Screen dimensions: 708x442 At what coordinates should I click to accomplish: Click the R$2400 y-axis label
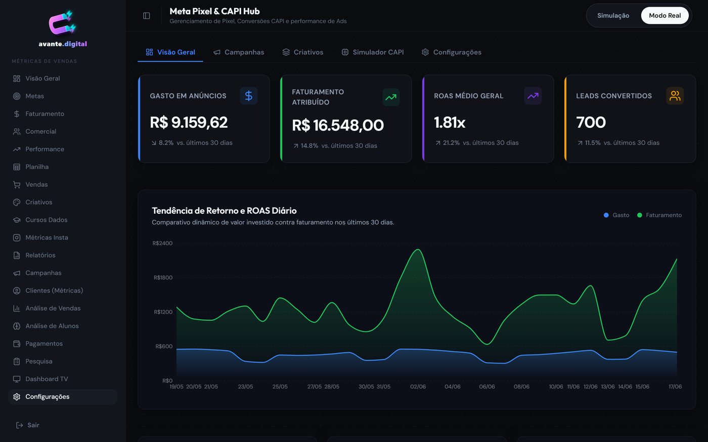tap(162, 243)
